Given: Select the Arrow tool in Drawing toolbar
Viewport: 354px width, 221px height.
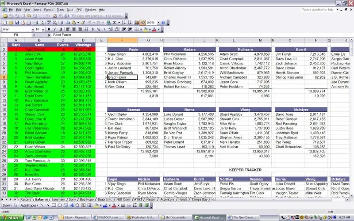Looking at the screenshot, I should click(x=48, y=205).
